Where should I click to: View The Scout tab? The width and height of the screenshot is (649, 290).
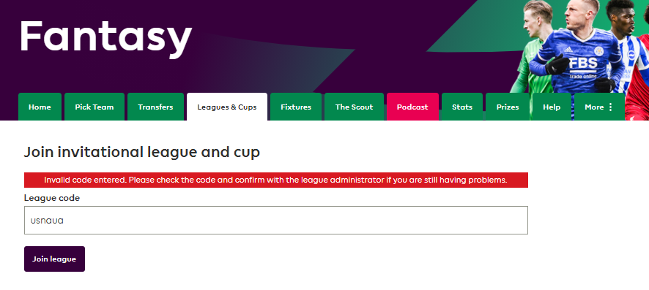(354, 107)
